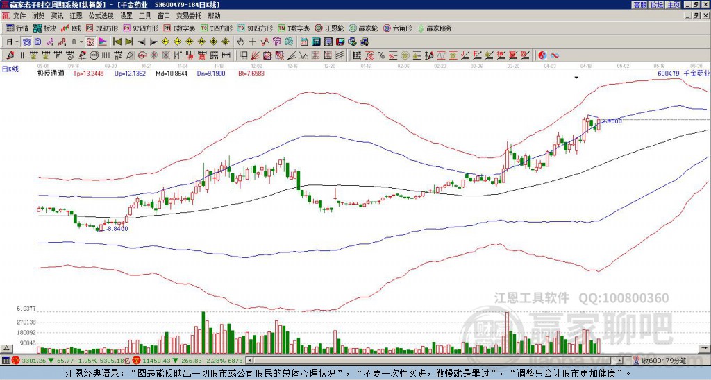Open the T四方形 time square
This screenshot has height=380, width=711.
[217, 28]
